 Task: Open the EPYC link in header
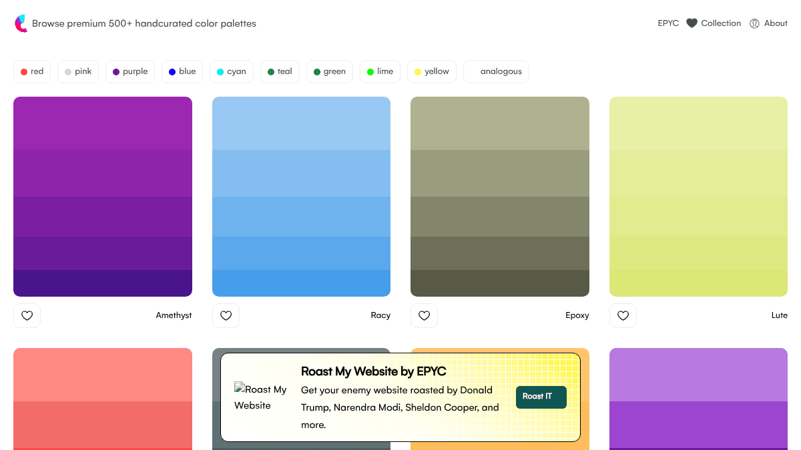pyautogui.click(x=668, y=23)
